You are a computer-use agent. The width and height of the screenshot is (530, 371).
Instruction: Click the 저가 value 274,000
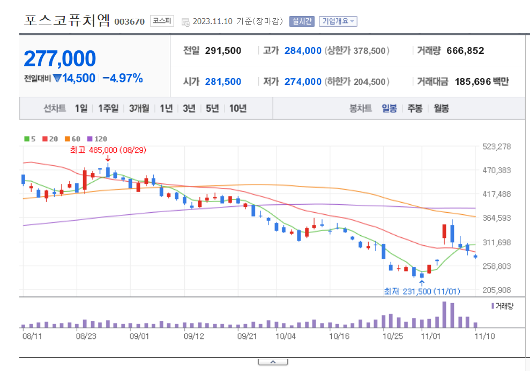(x=303, y=82)
